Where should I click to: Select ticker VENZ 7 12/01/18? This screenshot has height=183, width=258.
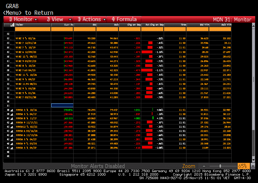click(26, 43)
